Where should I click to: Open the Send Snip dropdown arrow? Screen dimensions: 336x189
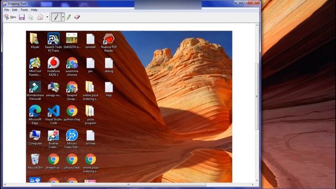(47, 17)
